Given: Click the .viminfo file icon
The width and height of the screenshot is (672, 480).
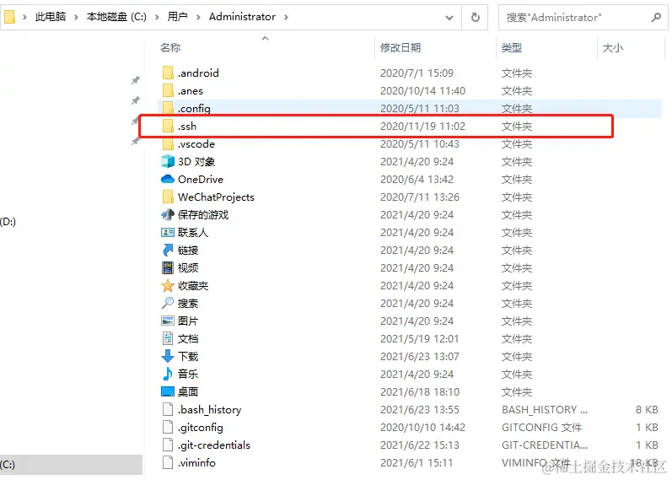Looking at the screenshot, I should tap(168, 462).
